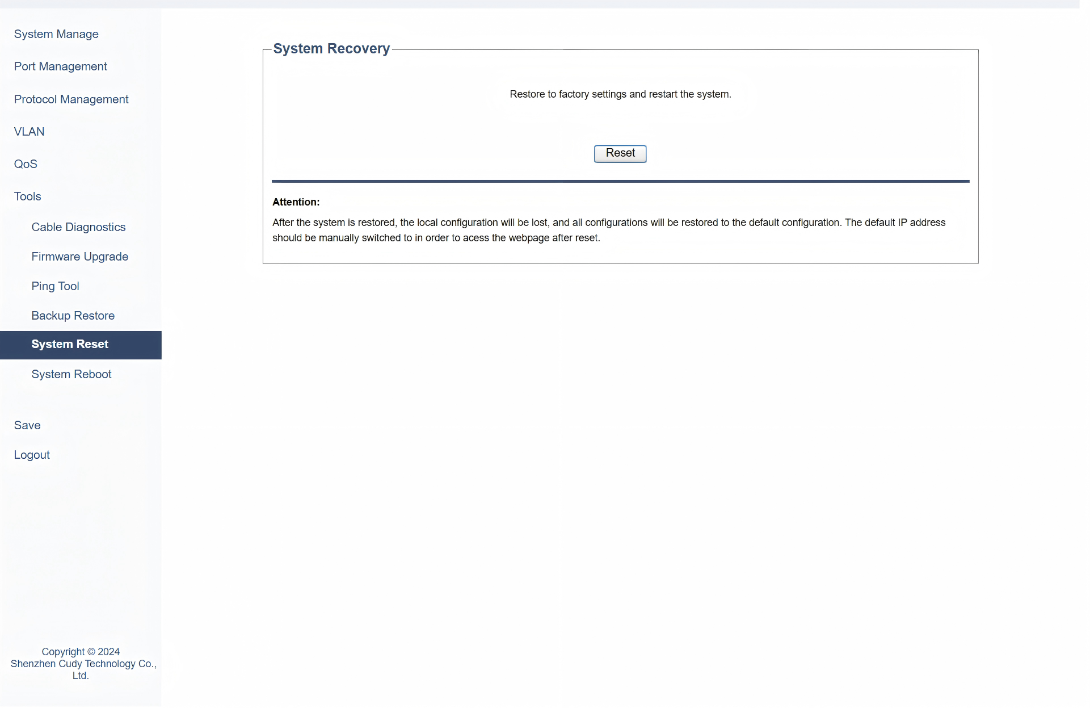The height and width of the screenshot is (708, 1090).
Task: Click the default IP warning paragraph
Action: point(608,230)
